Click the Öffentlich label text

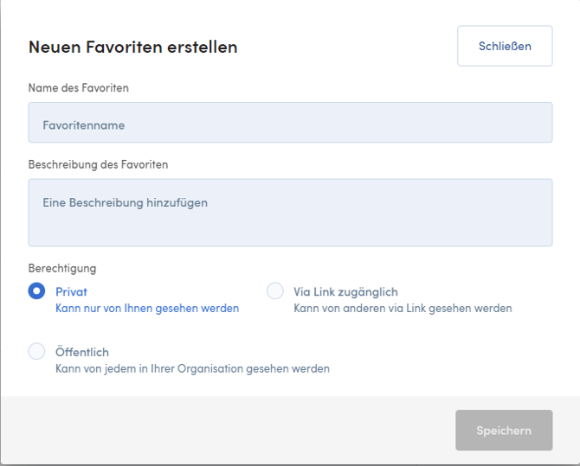pos(82,353)
